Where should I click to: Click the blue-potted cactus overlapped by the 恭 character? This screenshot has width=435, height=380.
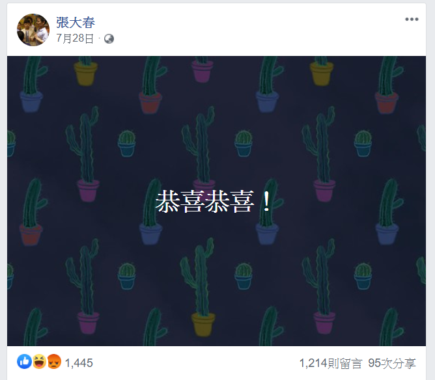tap(152, 211)
